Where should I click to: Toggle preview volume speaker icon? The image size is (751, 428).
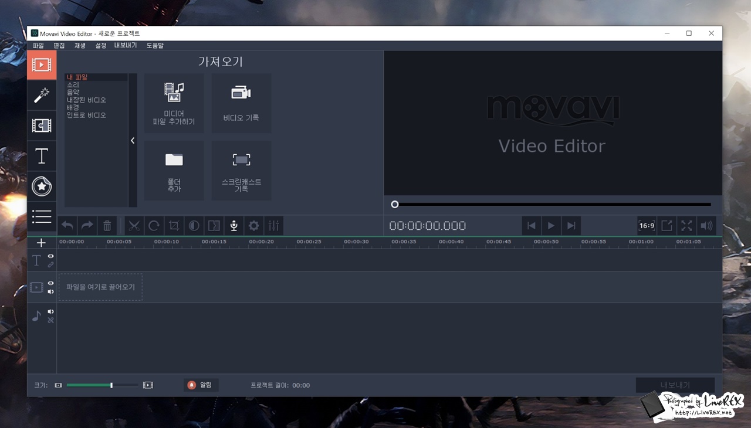[706, 226]
